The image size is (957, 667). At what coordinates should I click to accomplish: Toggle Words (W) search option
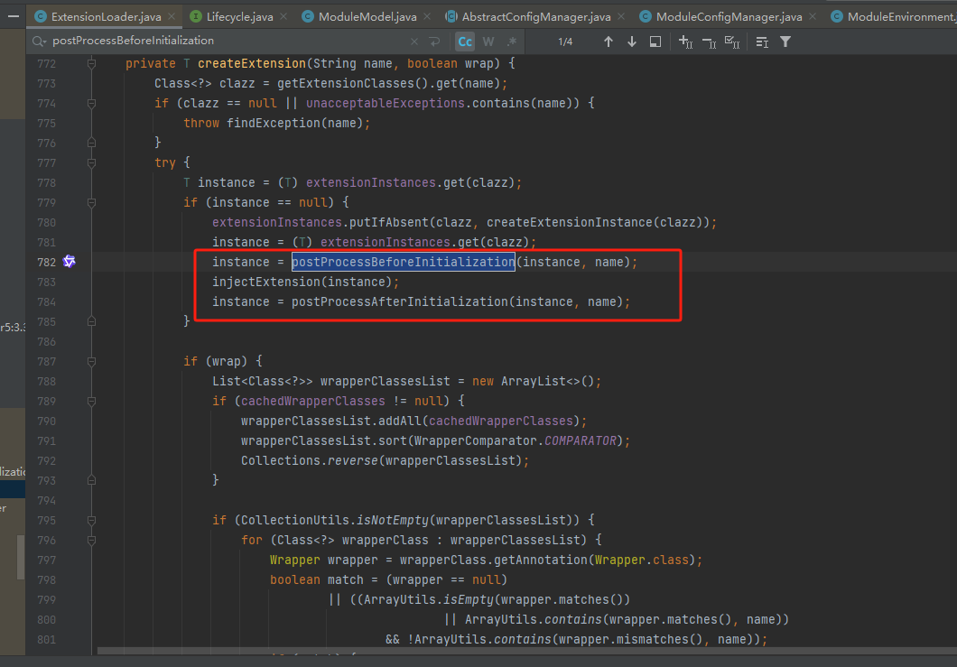tap(488, 42)
